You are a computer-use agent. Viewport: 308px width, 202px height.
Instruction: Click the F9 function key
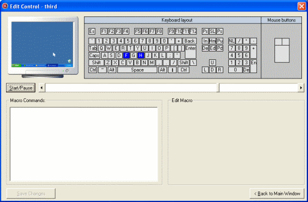tap(172, 31)
